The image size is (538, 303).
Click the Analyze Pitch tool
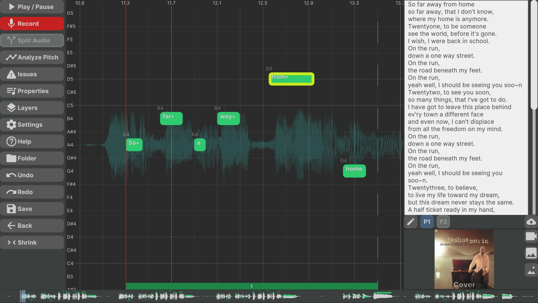tap(33, 57)
